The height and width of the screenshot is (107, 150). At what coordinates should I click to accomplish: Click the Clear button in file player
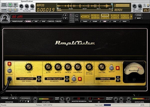pos(4,10)
